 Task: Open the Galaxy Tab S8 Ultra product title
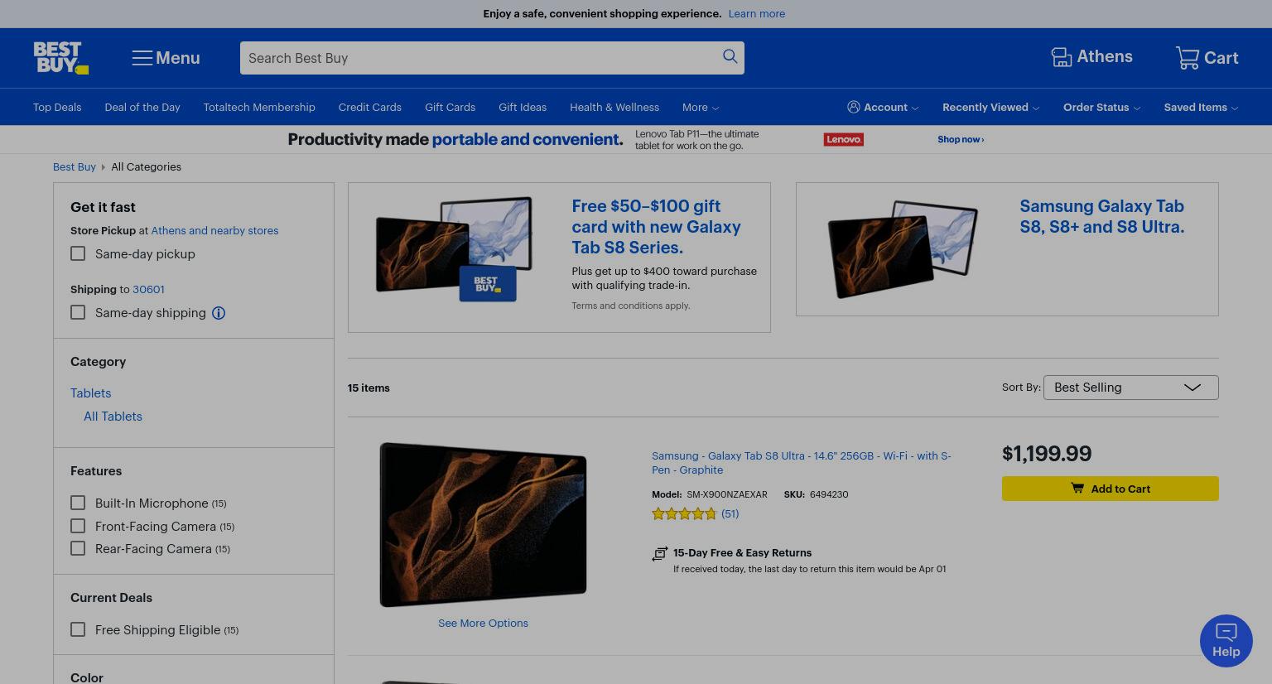[x=801, y=463]
